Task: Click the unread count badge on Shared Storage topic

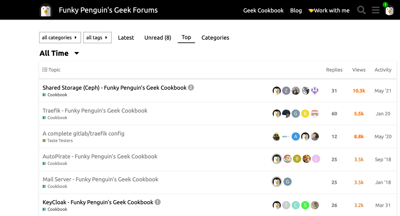Action: click(x=191, y=88)
